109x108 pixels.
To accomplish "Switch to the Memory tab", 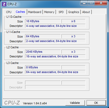I will point(49,12).
